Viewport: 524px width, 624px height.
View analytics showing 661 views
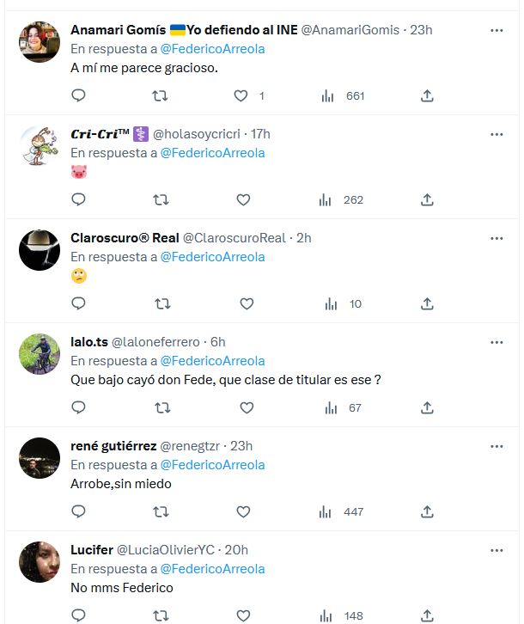click(343, 96)
